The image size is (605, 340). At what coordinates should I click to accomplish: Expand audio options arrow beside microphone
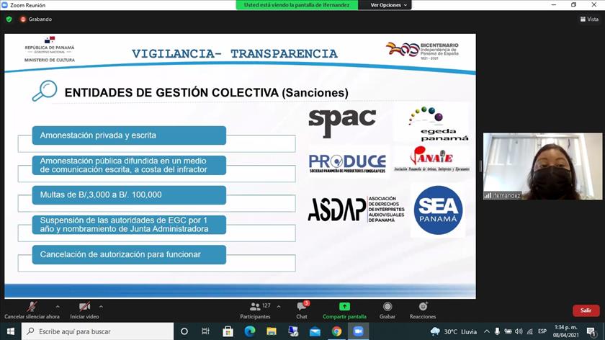(58, 307)
